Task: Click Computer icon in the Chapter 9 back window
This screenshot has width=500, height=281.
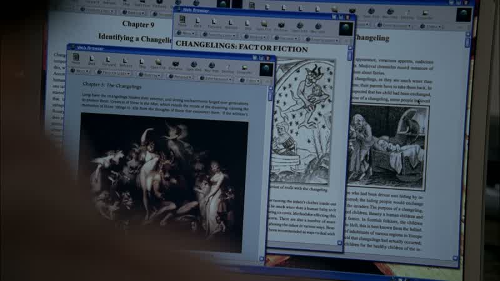Action: (x=425, y=14)
